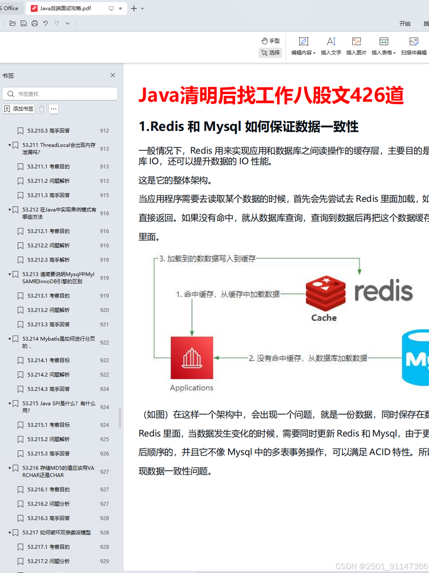429x573 pixels.
Task: Go to bookmark 53.211.1 考察目的
Action: 49,166
